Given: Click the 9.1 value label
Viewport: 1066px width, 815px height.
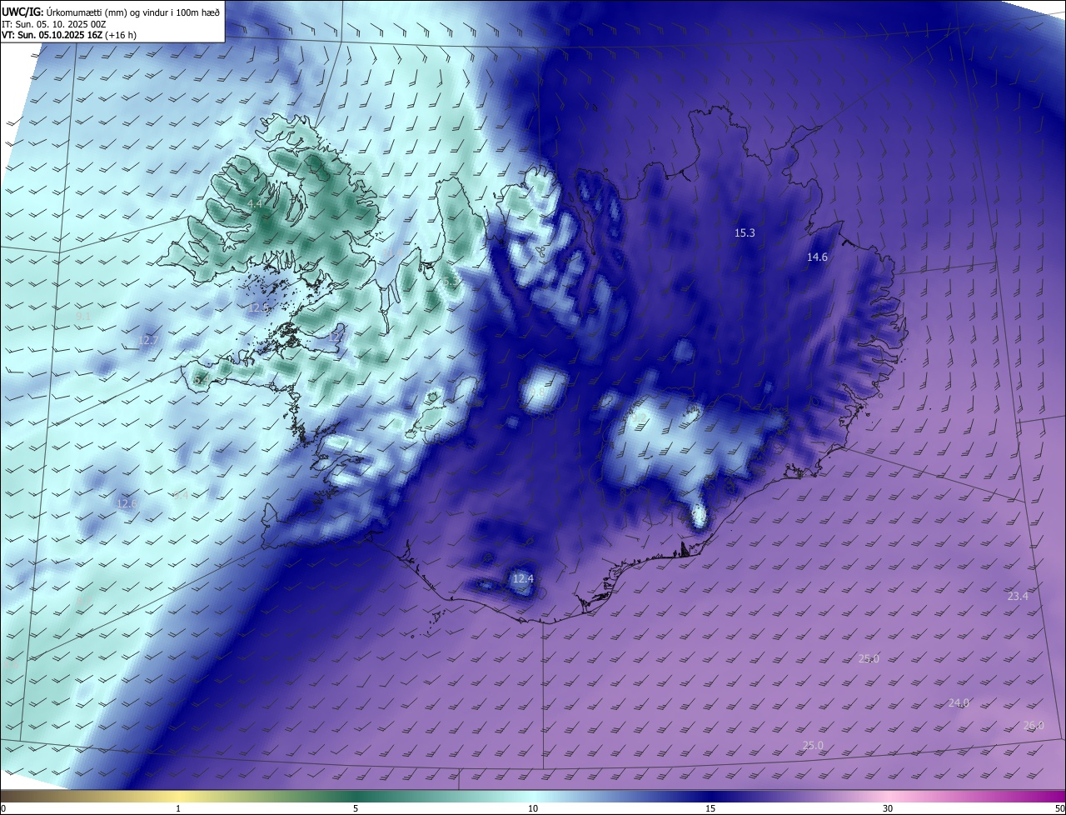Looking at the screenshot, I should [83, 317].
